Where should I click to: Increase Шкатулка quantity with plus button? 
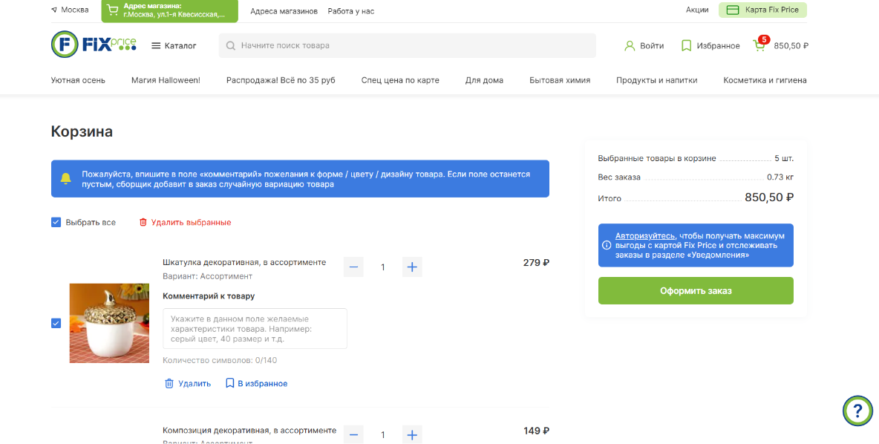(x=412, y=267)
